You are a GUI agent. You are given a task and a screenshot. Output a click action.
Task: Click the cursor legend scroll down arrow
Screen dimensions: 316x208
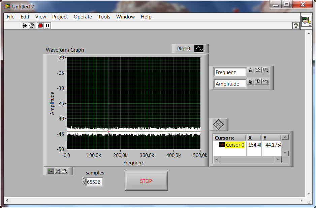(x=285, y=153)
